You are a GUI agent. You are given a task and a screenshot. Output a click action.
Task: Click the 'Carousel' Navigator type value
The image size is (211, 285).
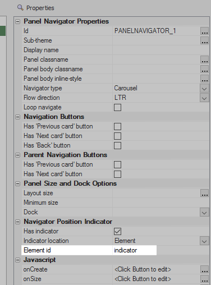(x=126, y=88)
